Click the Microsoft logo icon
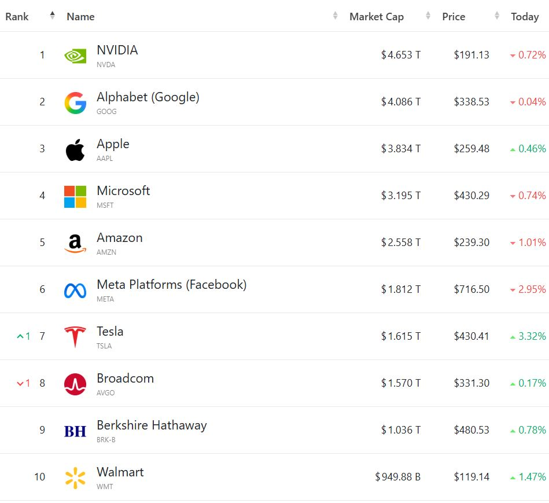Screen dimensions: 549x503 [75, 196]
